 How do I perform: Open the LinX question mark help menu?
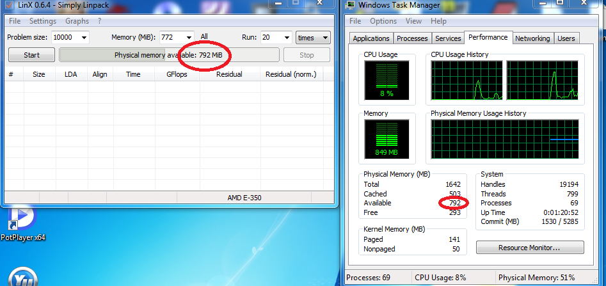tap(99, 21)
